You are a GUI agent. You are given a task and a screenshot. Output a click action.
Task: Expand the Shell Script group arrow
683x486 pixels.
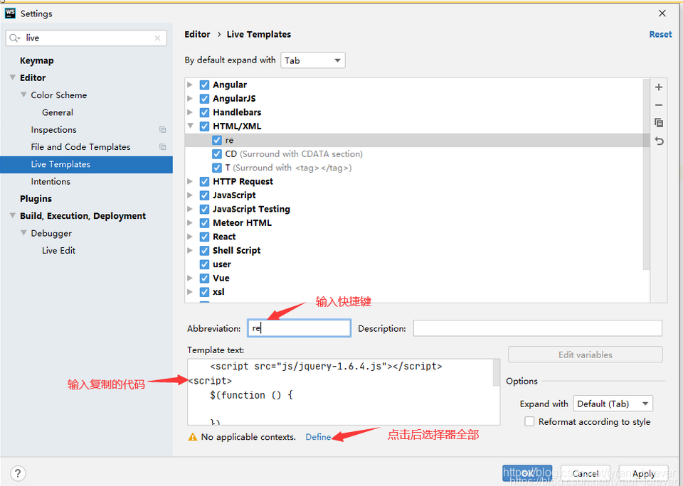(190, 250)
